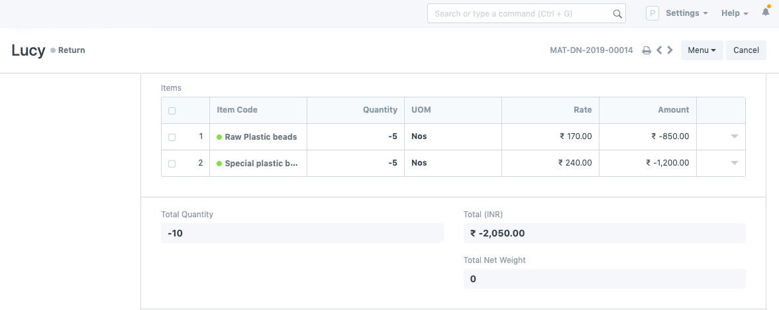Expand row 1 details arrow
This screenshot has width=779, height=310.
pos(734,137)
